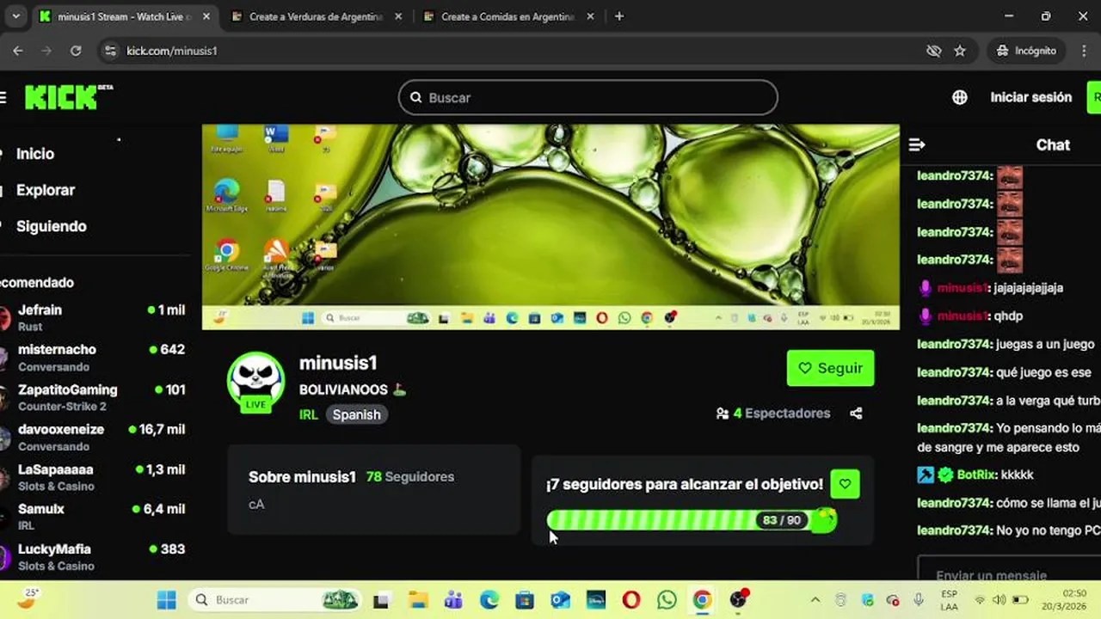
Task: Open LuckyMafia recommended channel
Action: pos(95,557)
